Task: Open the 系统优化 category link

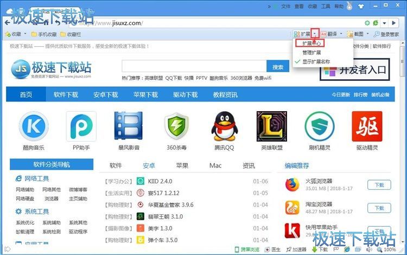Action: coord(25,222)
